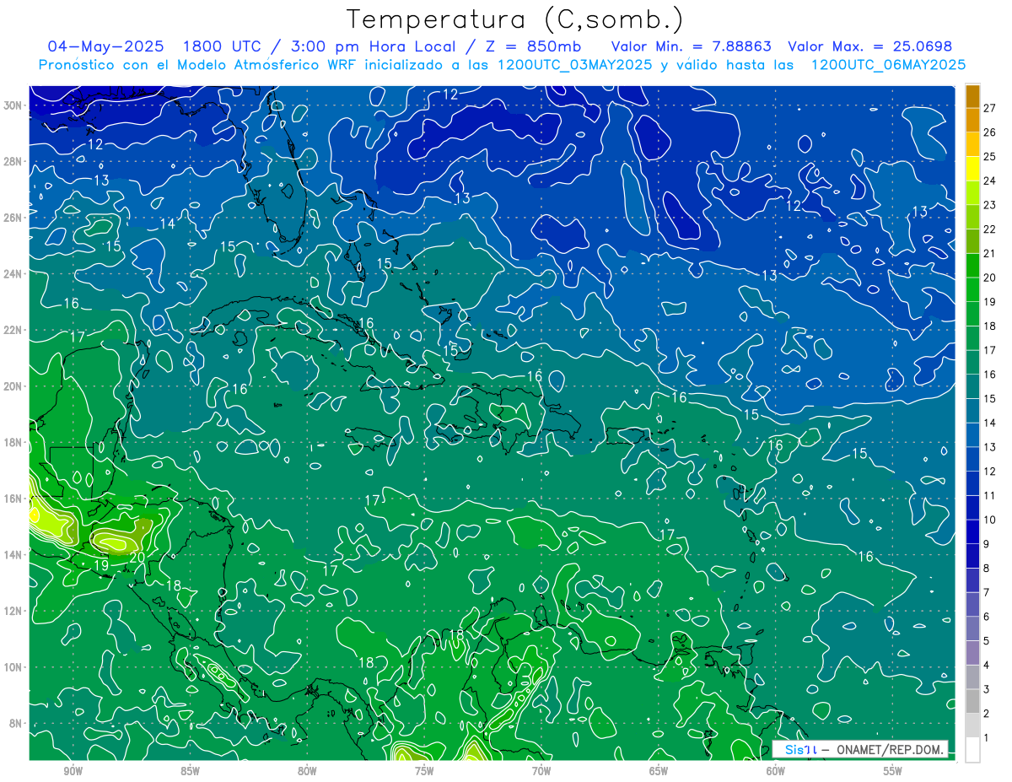
Task: Pick the legend color band labeled 14
Action: coord(972,411)
